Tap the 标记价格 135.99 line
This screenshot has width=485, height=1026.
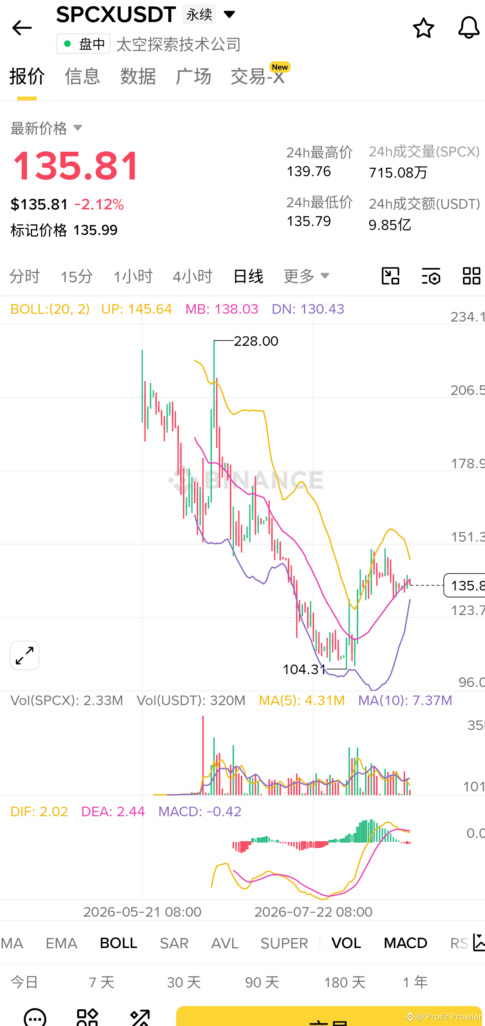pyautogui.click(x=64, y=230)
